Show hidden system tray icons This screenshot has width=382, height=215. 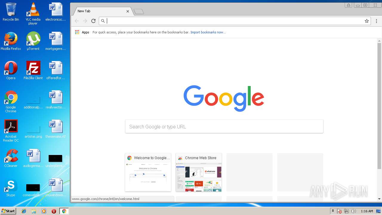coord(333,211)
